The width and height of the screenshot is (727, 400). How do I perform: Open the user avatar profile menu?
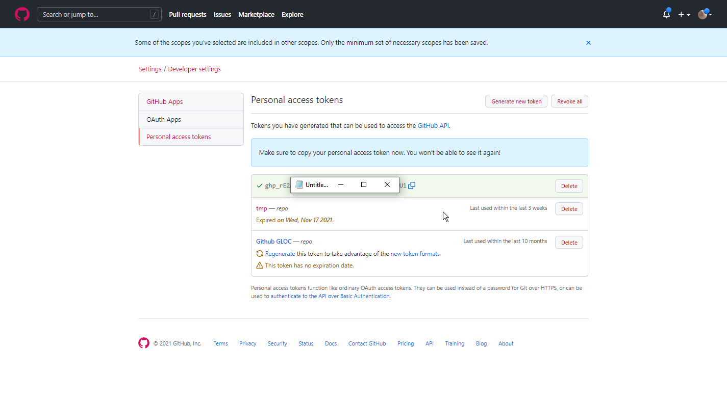tap(704, 14)
